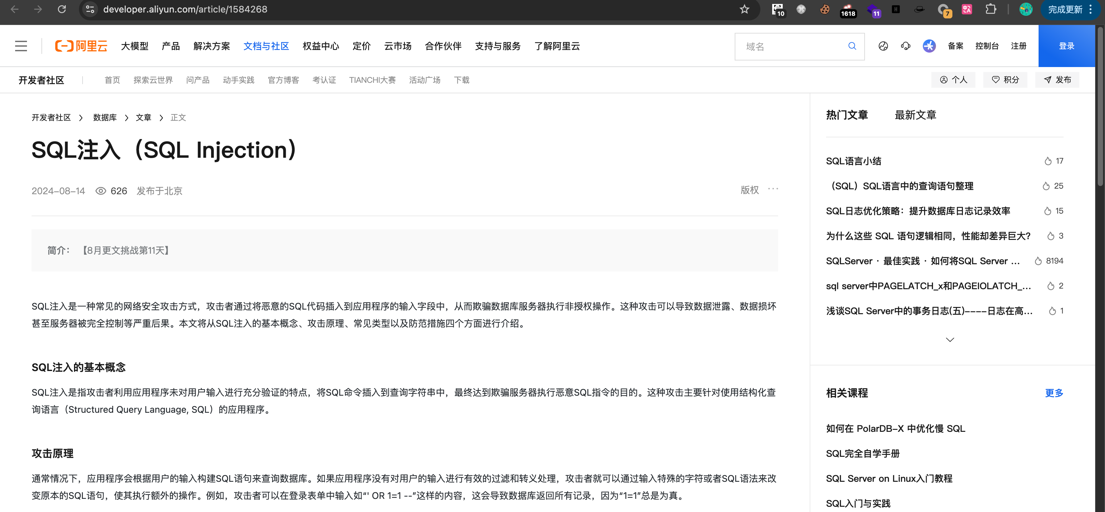The image size is (1105, 512).
Task: Click the flame icon next to SQLServer article
Action: click(1038, 261)
